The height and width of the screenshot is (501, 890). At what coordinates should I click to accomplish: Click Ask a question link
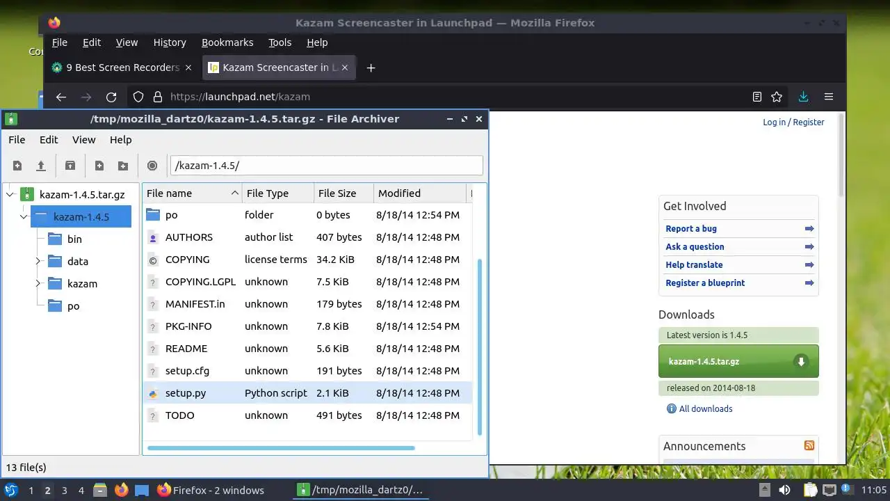pyautogui.click(x=695, y=246)
